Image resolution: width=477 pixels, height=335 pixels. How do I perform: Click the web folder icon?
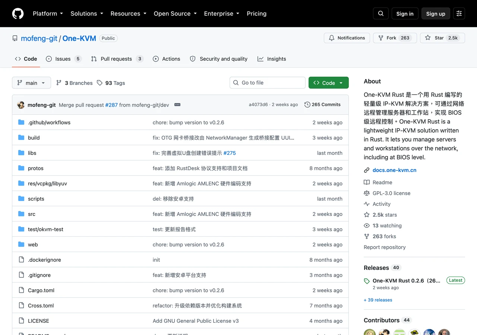(21, 244)
